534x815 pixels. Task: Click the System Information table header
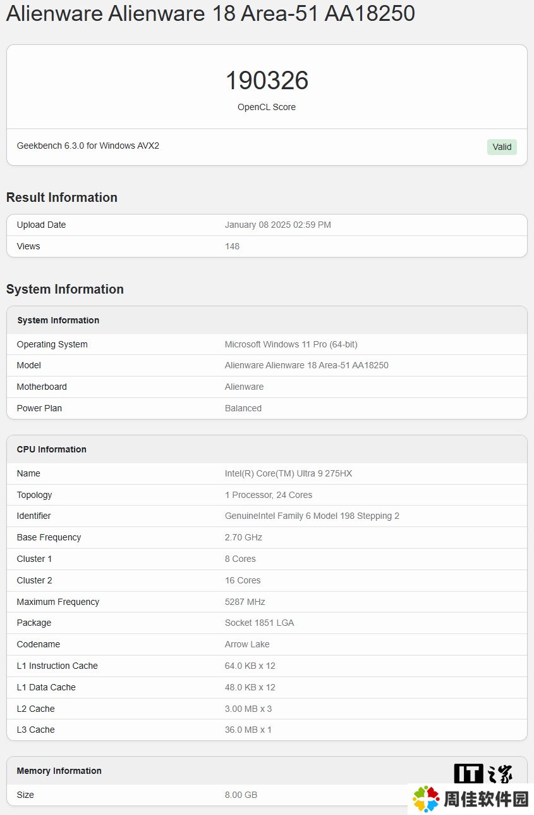coord(58,320)
